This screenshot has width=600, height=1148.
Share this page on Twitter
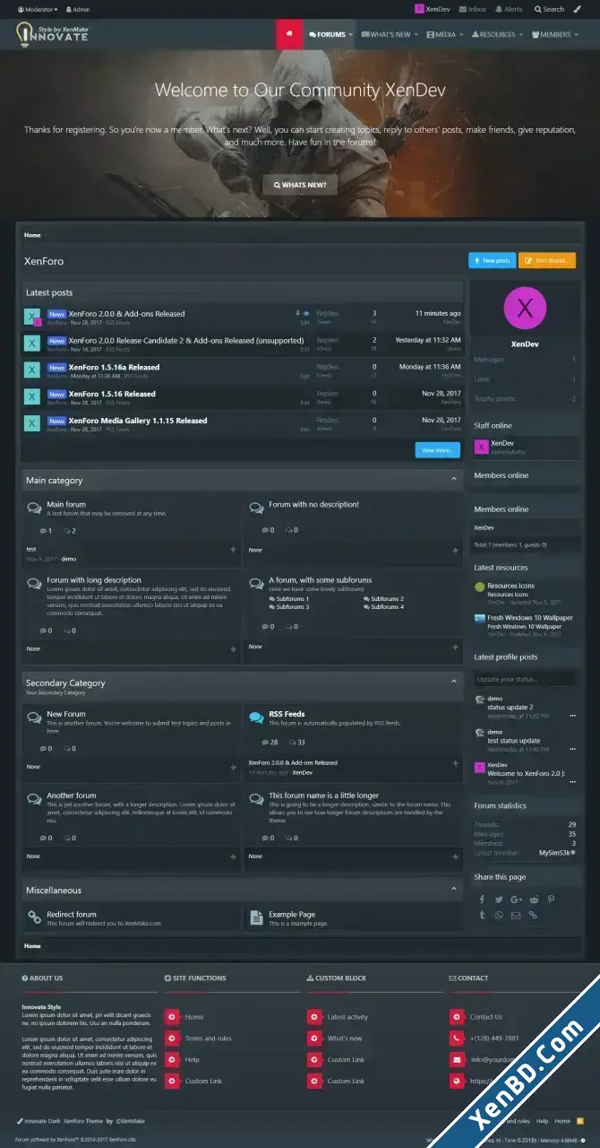499,900
